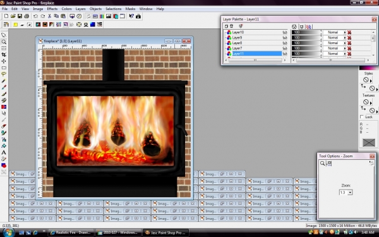379x237 pixels.
Task: Select the Deformation tool
Action: coord(4,48)
